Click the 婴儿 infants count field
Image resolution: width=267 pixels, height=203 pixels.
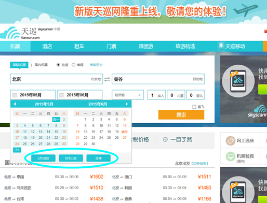[x=195, y=95]
